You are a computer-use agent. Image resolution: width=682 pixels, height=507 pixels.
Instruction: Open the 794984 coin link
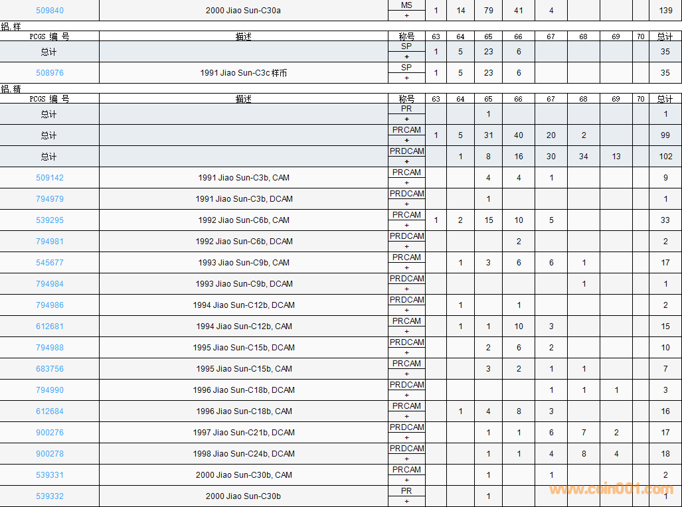[50, 284]
